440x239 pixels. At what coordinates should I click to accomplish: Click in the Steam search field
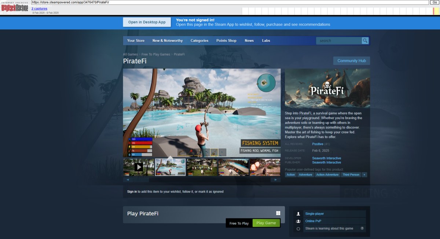tap(339, 41)
